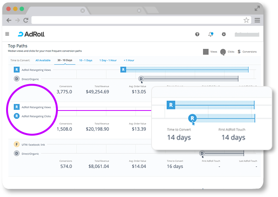Viewport: 278px width, 197px height.
Task: Click popup First AdRoll Touch 14 days value
Action: point(233,138)
